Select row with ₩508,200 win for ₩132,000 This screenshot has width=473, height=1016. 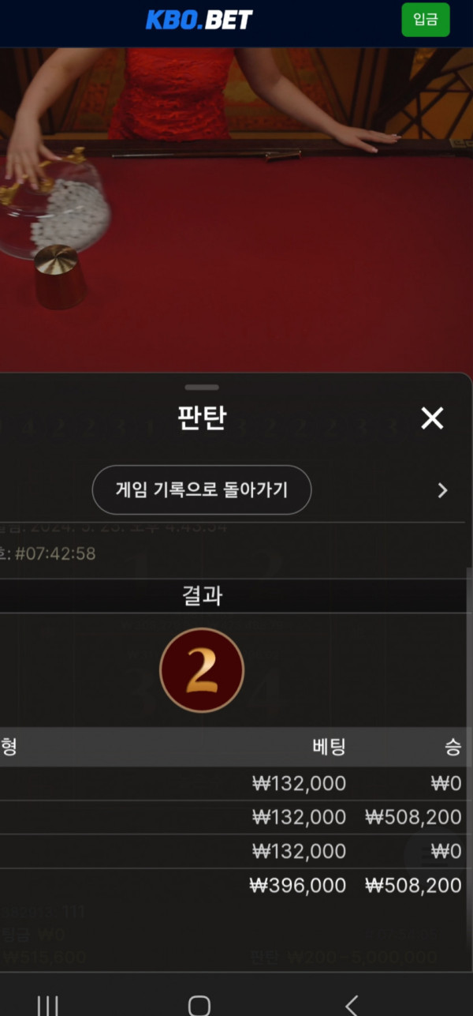(236, 817)
